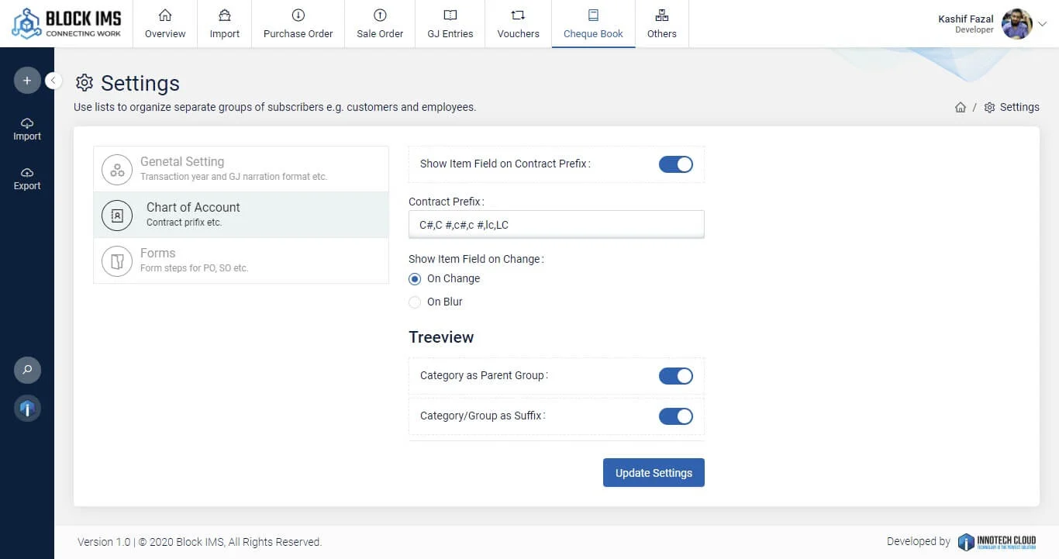Viewport: 1059px width, 559px height.
Task: Click the Update Settings button
Action: [654, 473]
